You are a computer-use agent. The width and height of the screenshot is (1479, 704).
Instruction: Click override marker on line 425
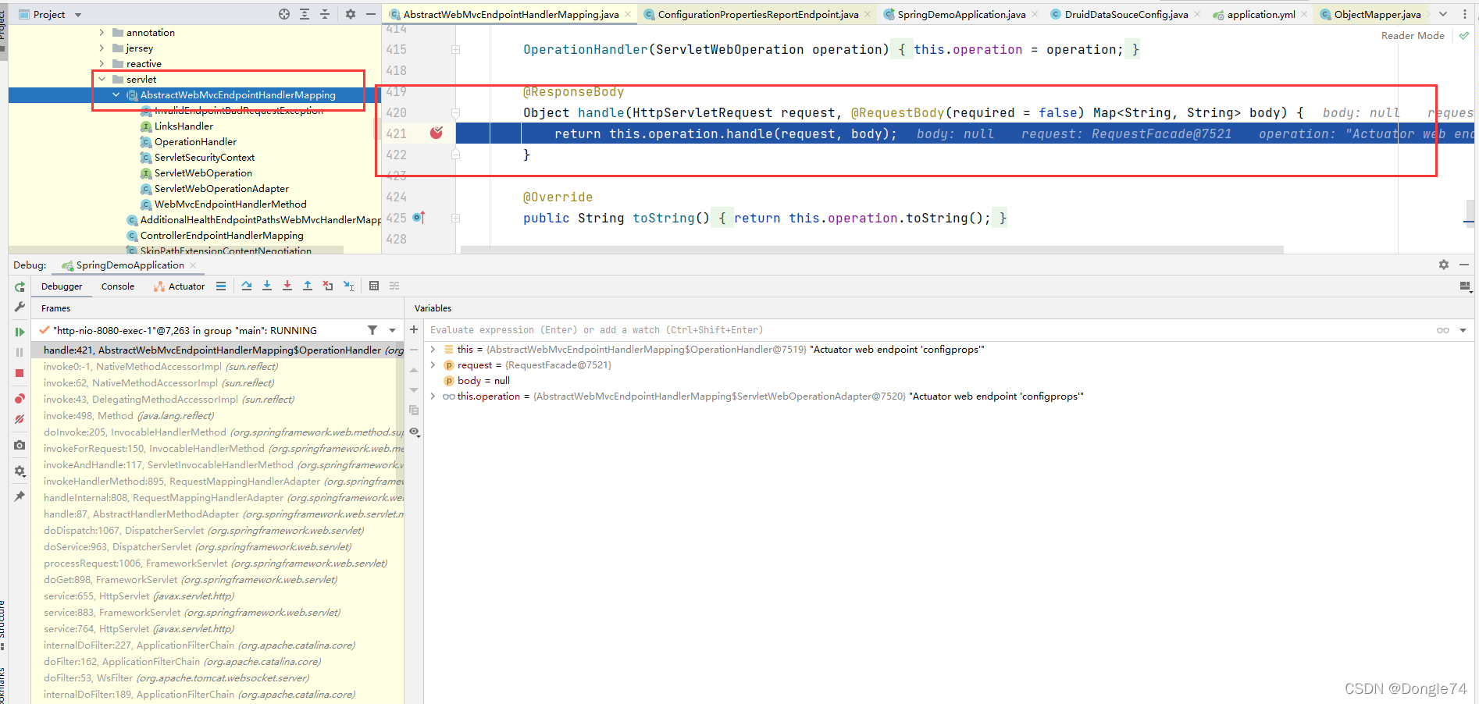pos(419,217)
